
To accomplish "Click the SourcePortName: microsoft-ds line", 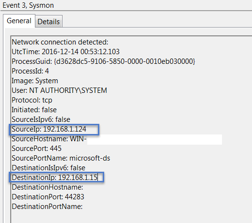I will pyautogui.click(x=61, y=158).
